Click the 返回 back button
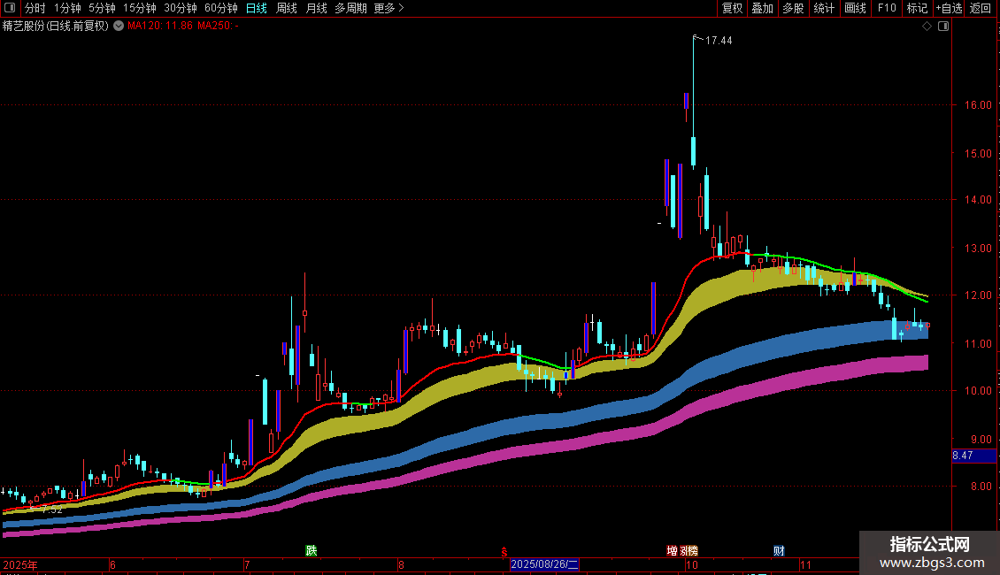 point(981,8)
